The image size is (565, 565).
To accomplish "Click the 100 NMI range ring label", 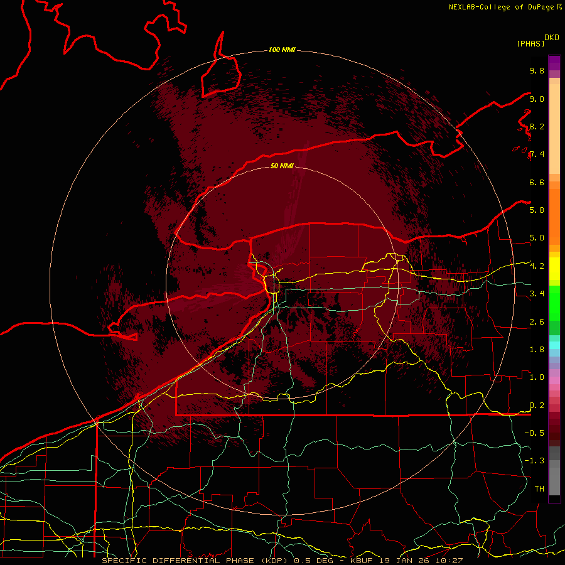I will click(x=282, y=50).
